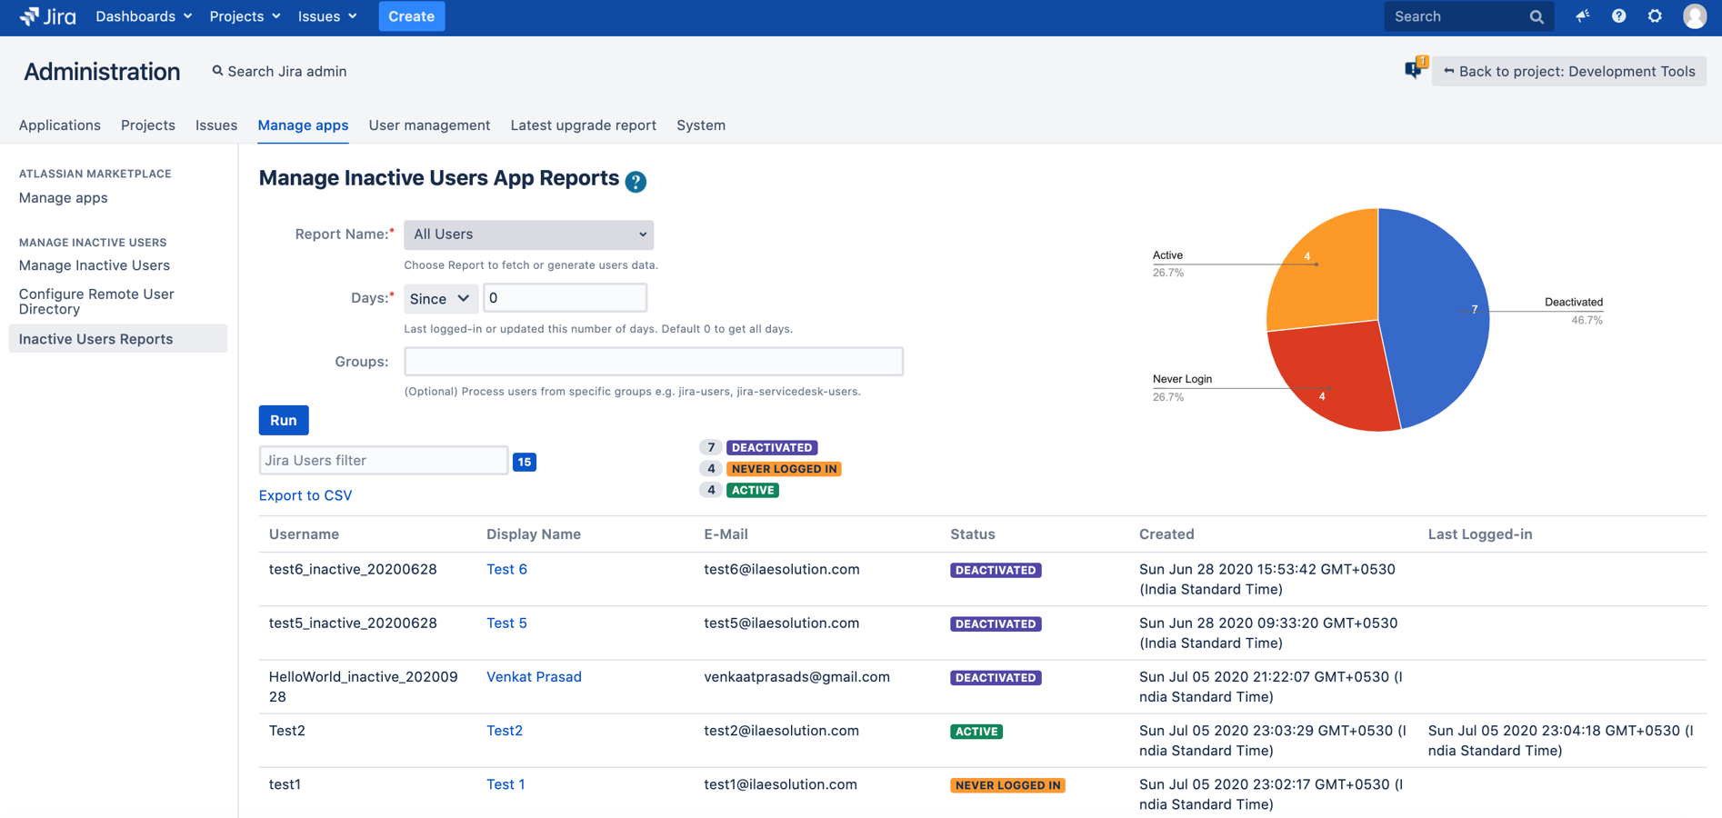Click the Create button

coord(411,15)
